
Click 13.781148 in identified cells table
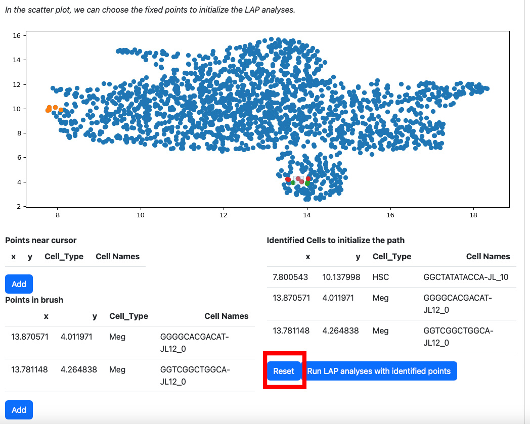pyautogui.click(x=291, y=331)
